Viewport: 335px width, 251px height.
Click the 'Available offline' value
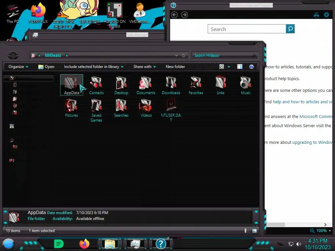[x=90, y=219]
